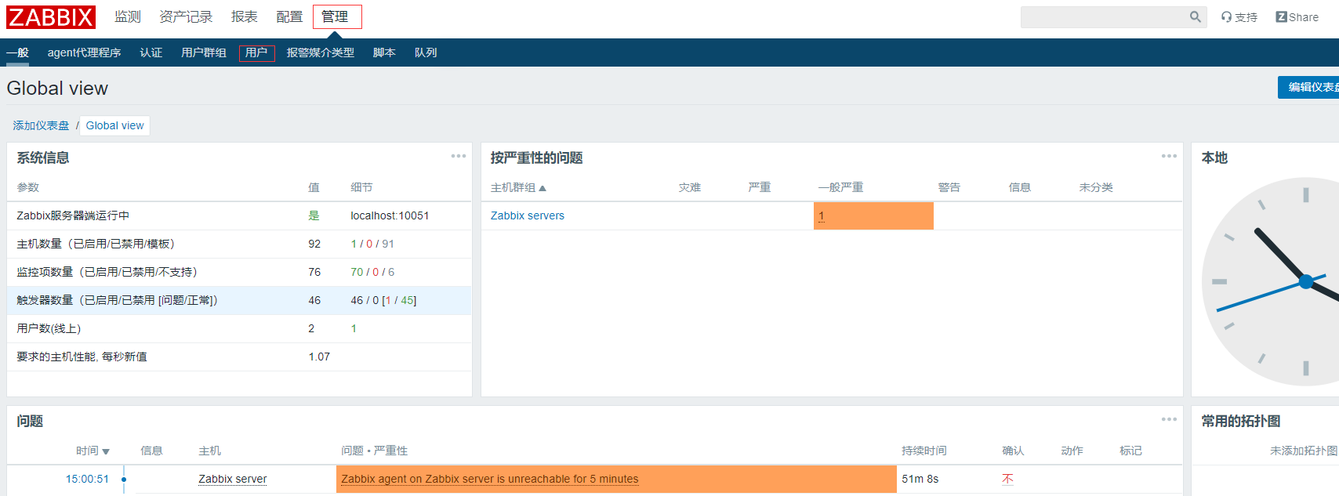Open the unreachable agent problem link

pyautogui.click(x=490, y=479)
